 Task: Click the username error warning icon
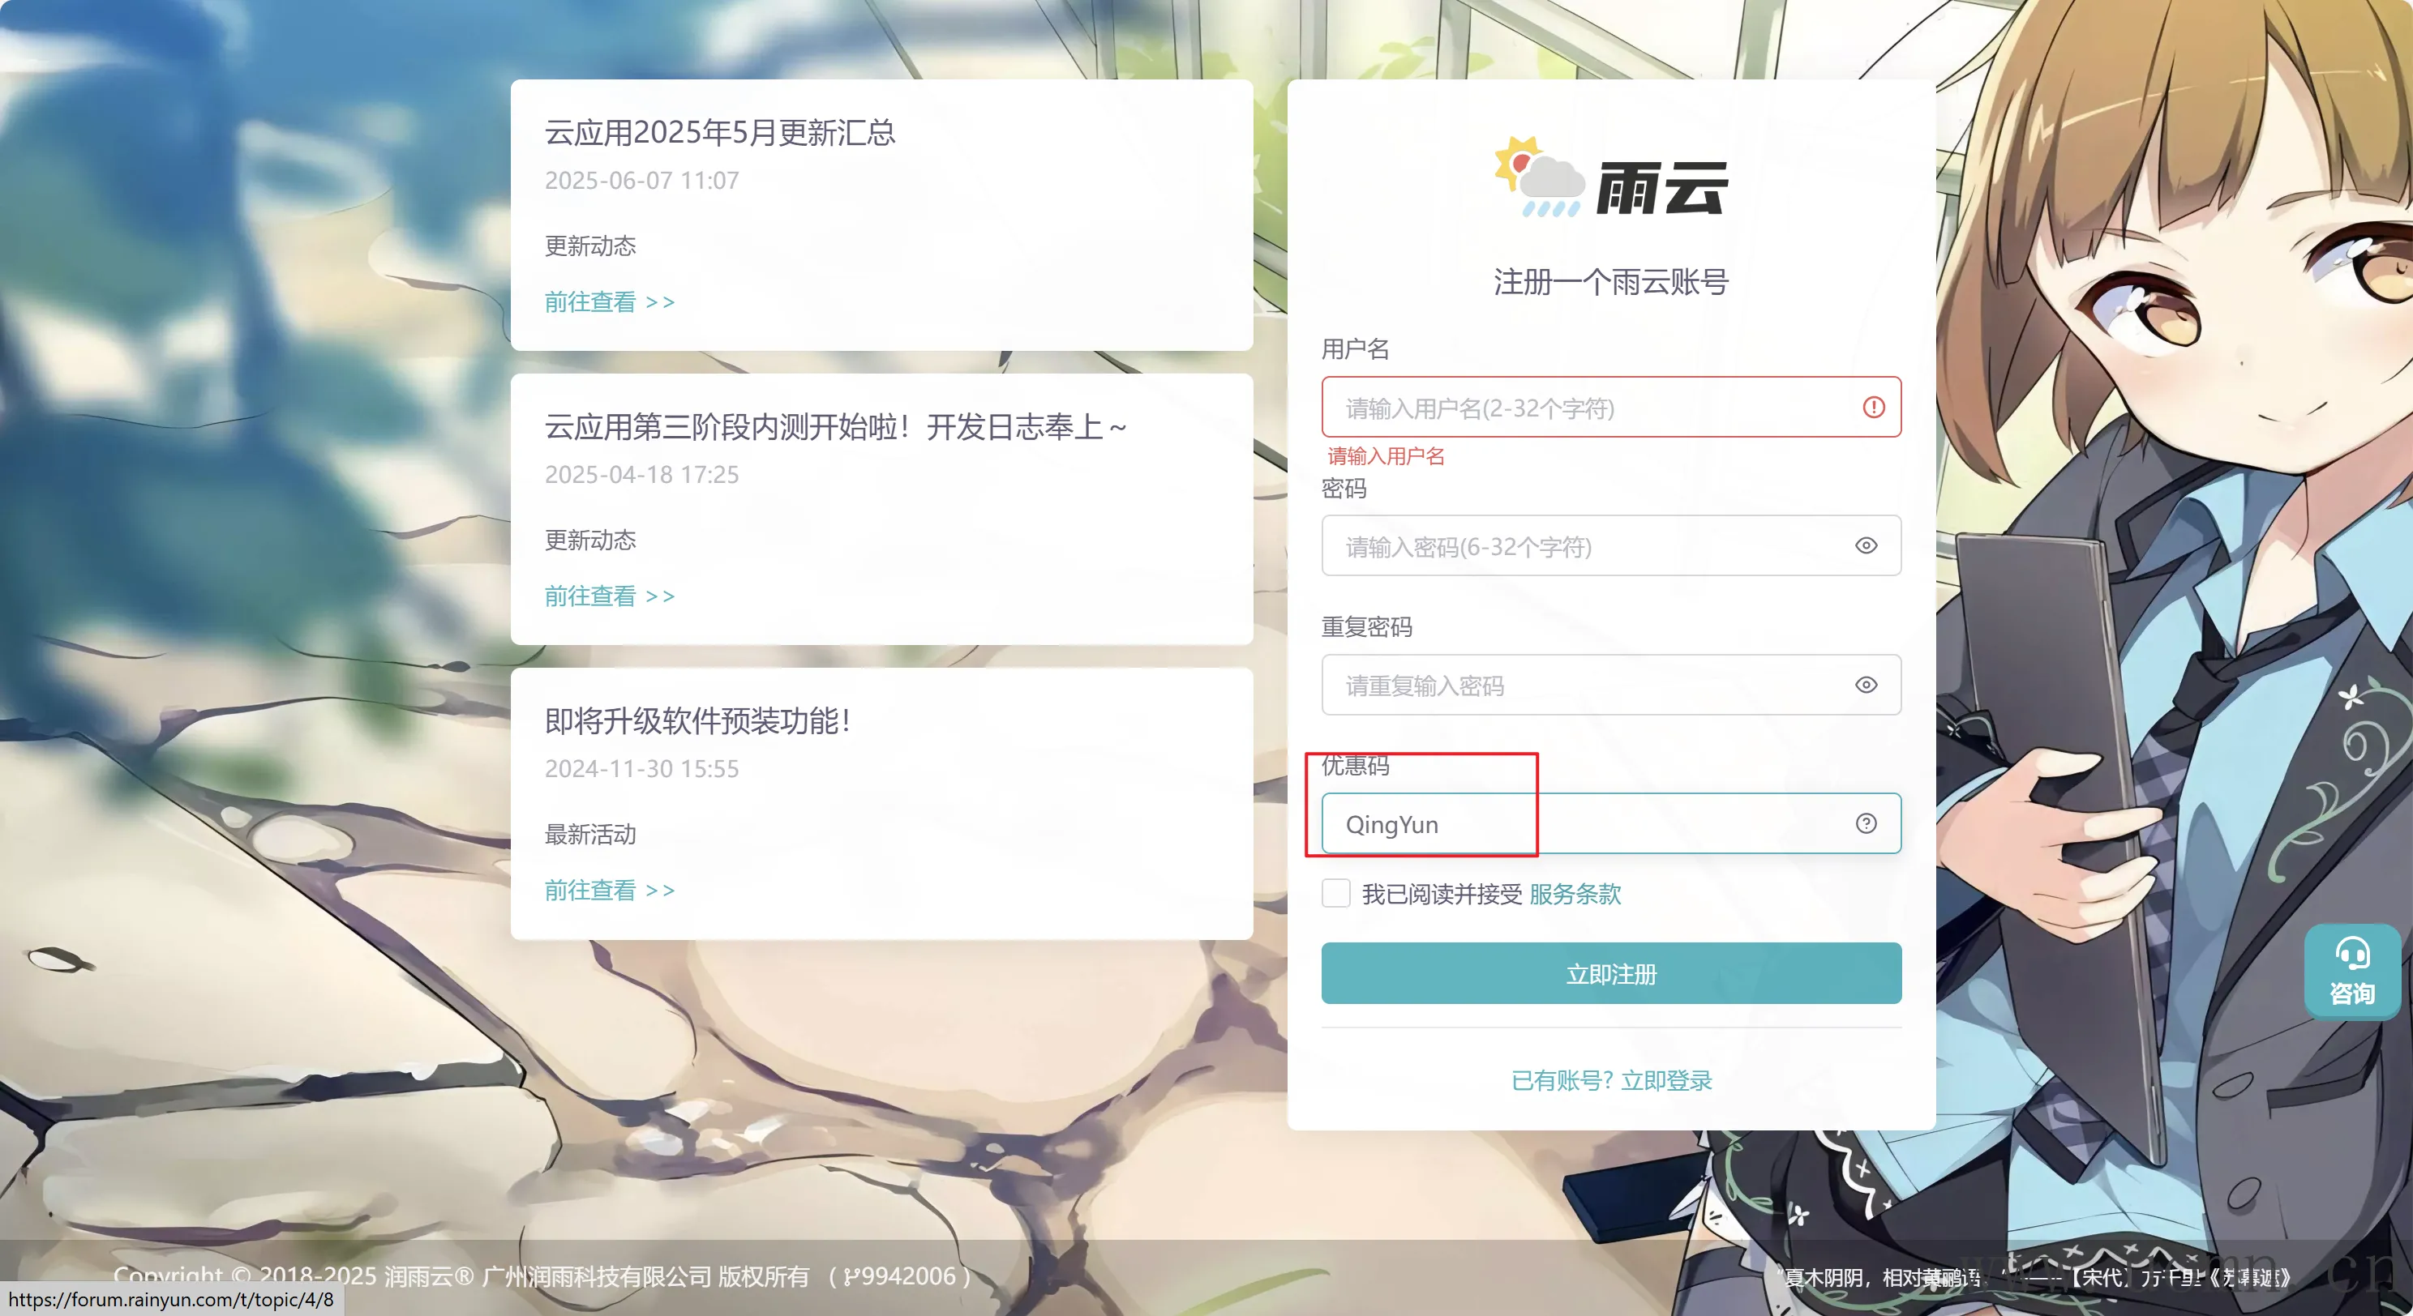click(x=1874, y=407)
